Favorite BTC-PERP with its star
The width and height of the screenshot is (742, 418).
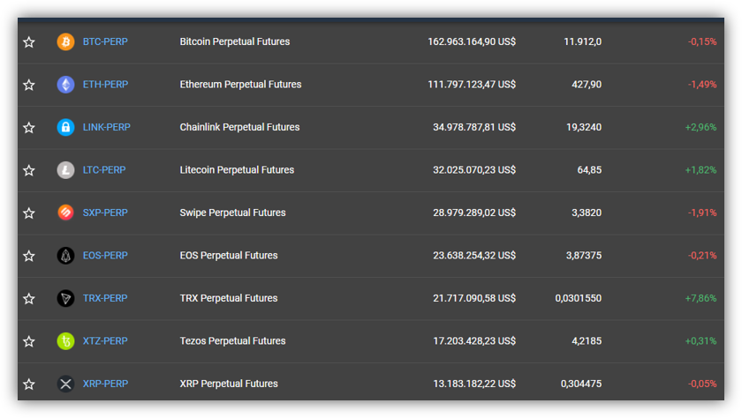[x=29, y=42]
